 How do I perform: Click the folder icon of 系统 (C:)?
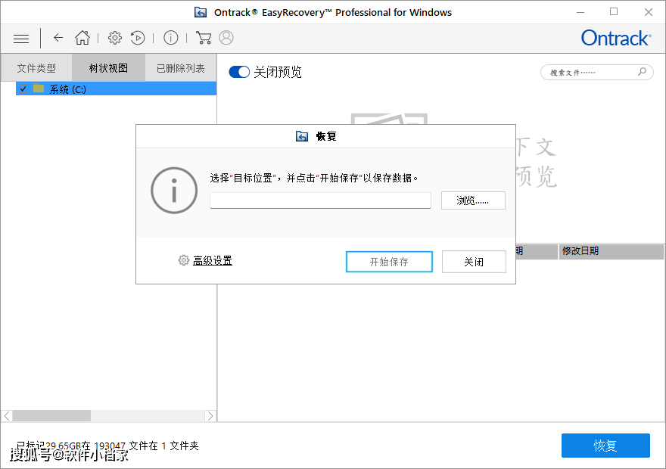pyautogui.click(x=39, y=89)
